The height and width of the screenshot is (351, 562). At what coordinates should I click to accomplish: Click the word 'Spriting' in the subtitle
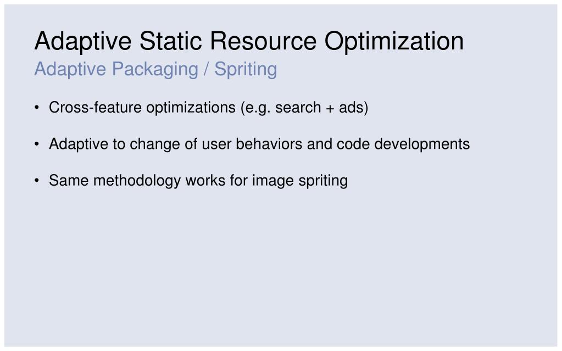pos(246,70)
